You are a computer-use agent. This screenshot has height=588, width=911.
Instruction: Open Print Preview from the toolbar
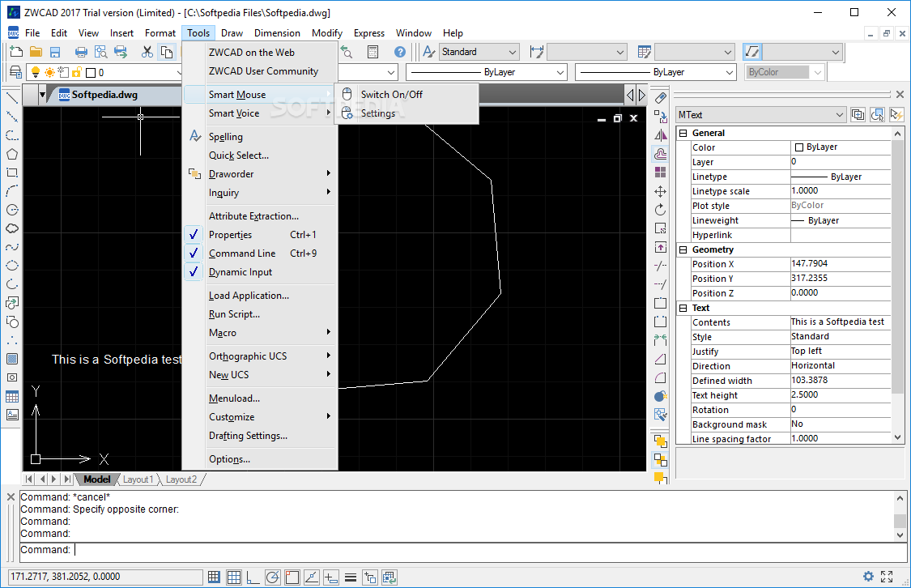pos(100,52)
